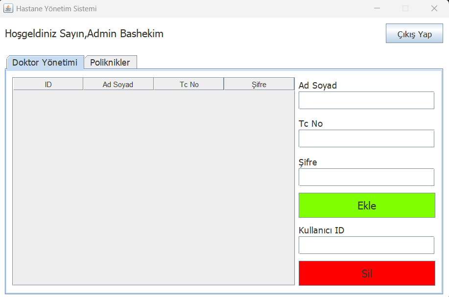Focus the Ad Soyad text field

pos(366,100)
